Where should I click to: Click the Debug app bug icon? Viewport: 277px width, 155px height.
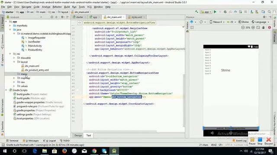click(225, 12)
